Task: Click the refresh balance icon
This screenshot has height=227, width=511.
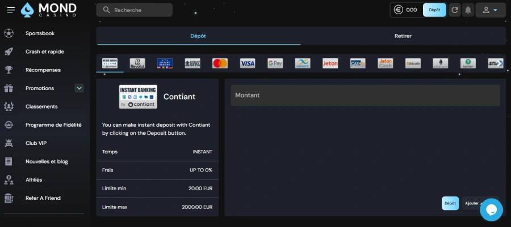Action: [x=454, y=10]
